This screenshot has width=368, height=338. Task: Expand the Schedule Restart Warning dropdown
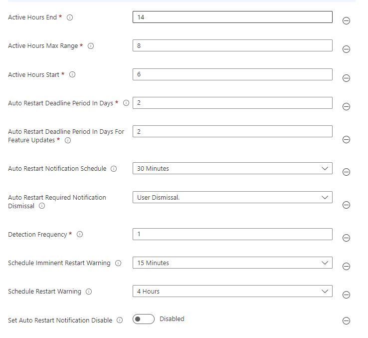[232, 292]
